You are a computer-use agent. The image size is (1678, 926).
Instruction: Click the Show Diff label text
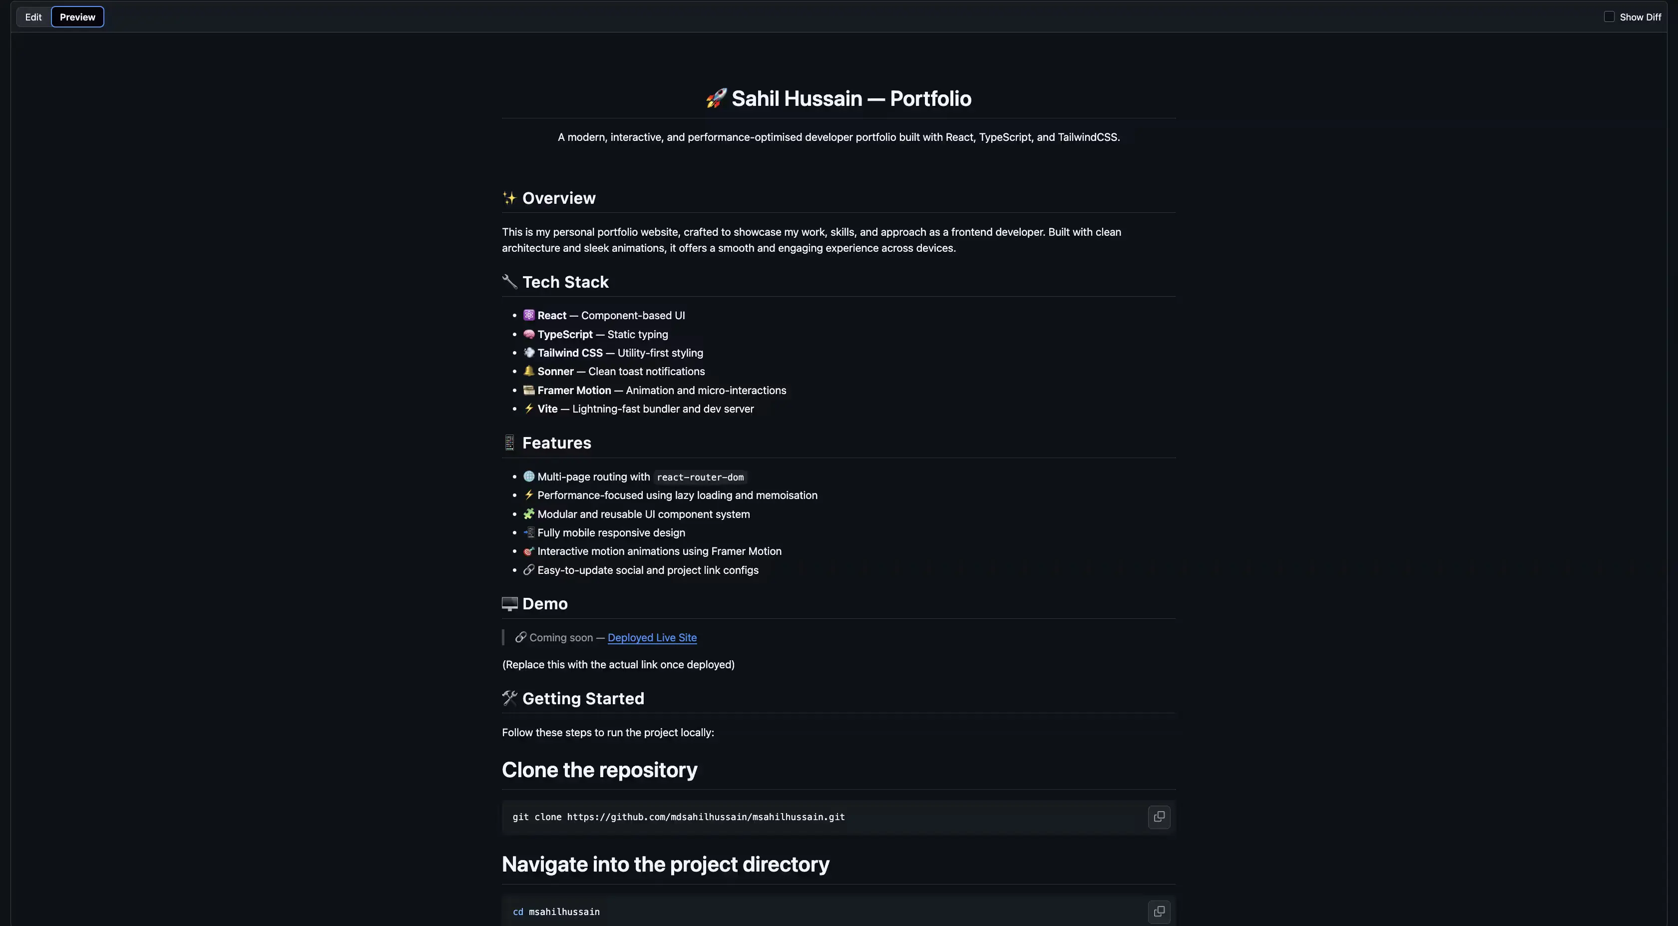[1640, 17]
